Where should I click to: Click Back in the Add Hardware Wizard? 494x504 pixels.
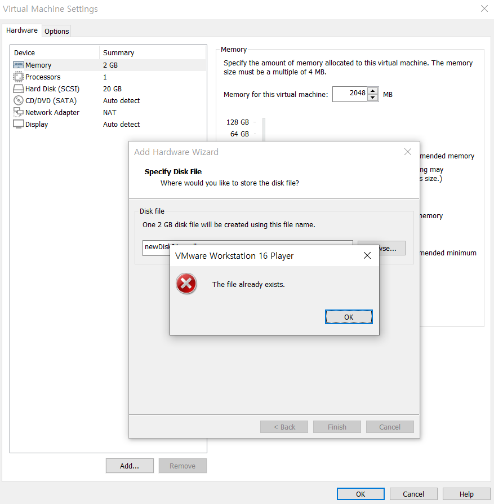coord(284,427)
